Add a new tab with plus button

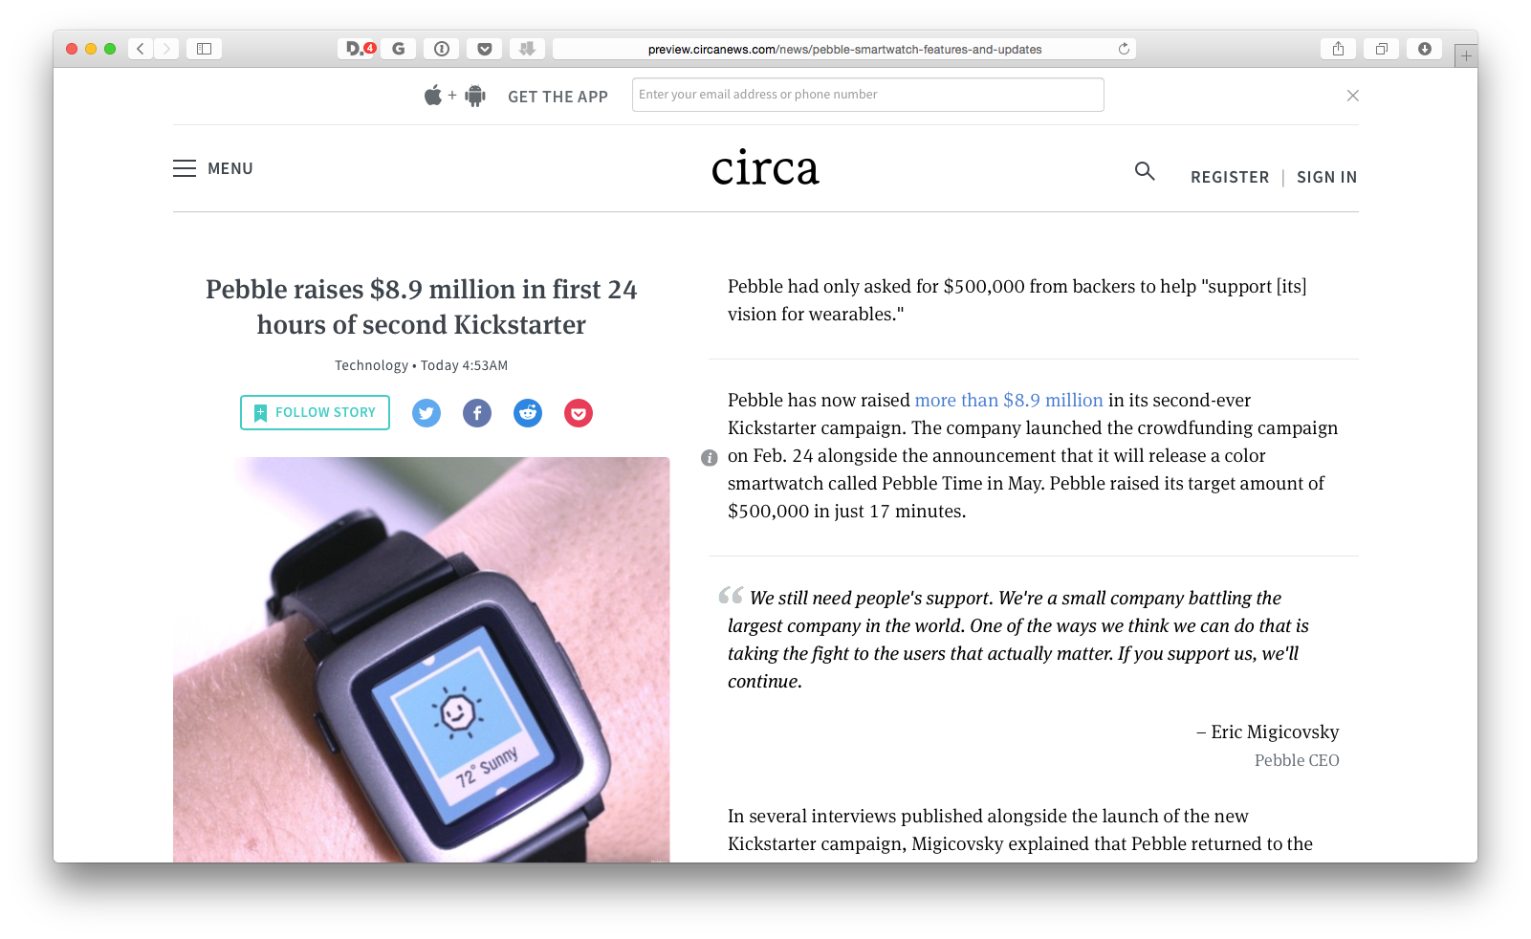pyautogui.click(x=1466, y=56)
